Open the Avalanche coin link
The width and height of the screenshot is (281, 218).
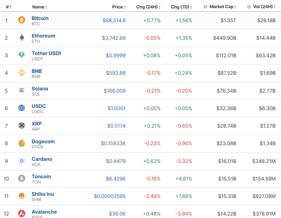(44, 212)
